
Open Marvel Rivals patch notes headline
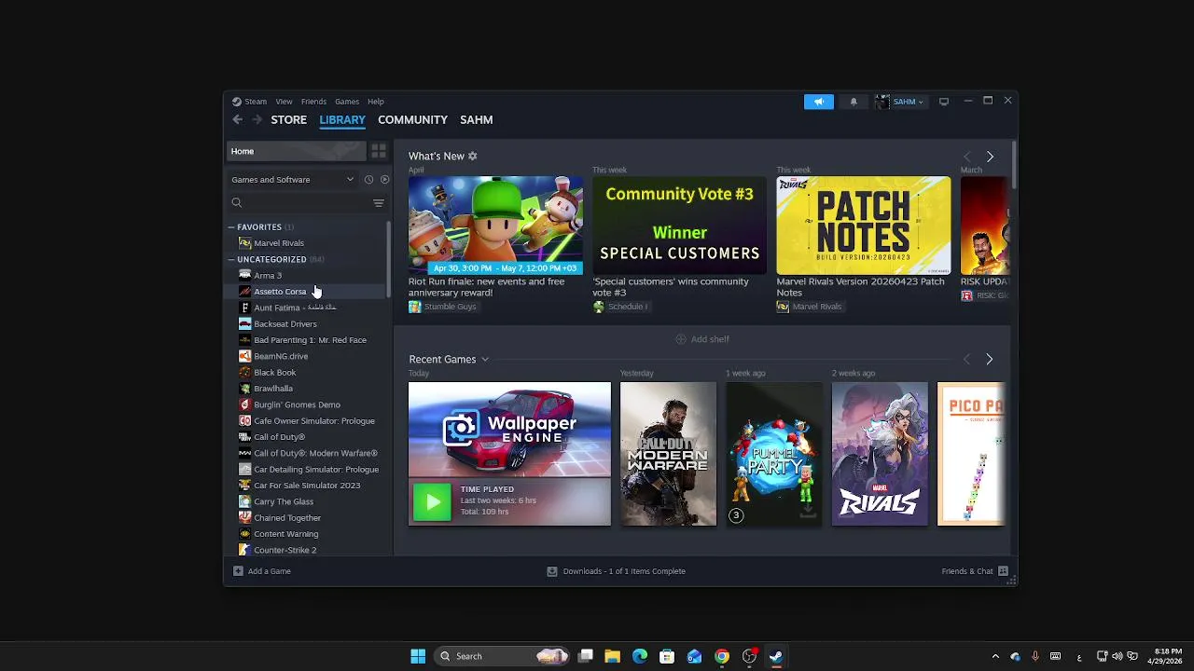(x=860, y=287)
